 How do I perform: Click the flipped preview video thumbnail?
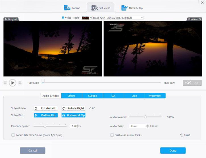pos(153,49)
